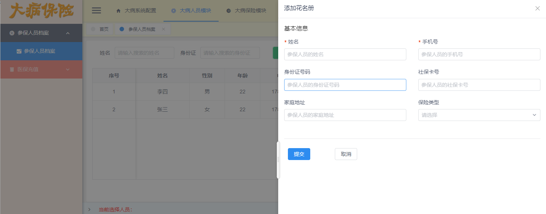The width and height of the screenshot is (546, 214).
Task: Select the row cell 张三
Action: click(x=163, y=109)
